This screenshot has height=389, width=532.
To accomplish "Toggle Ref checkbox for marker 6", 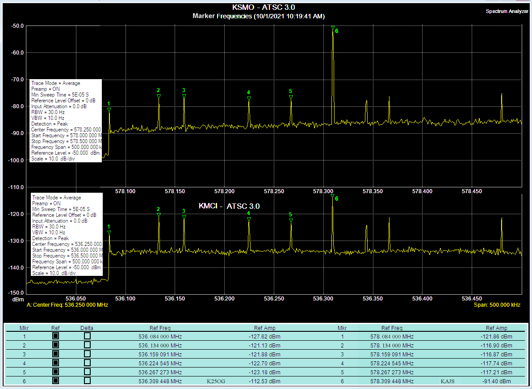I will [x=56, y=381].
